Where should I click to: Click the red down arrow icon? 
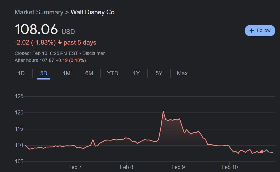(60, 42)
